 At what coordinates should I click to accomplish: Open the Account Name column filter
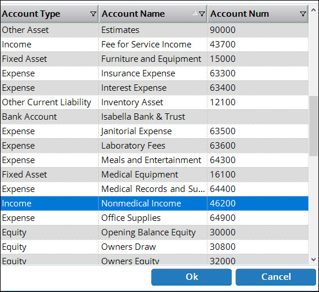(x=202, y=14)
